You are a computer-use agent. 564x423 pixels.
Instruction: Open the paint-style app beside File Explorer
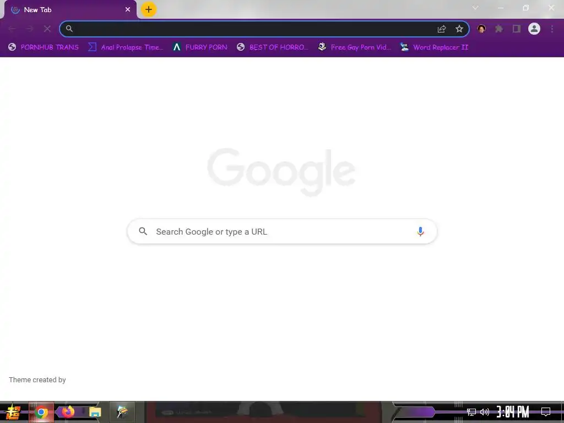click(122, 412)
